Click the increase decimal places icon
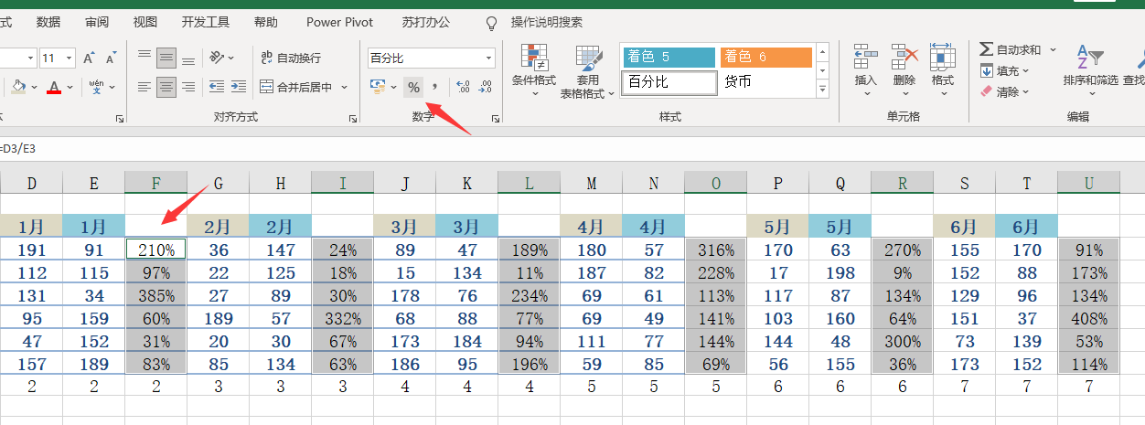Viewport: 1145px width, 425px height. 462,87
